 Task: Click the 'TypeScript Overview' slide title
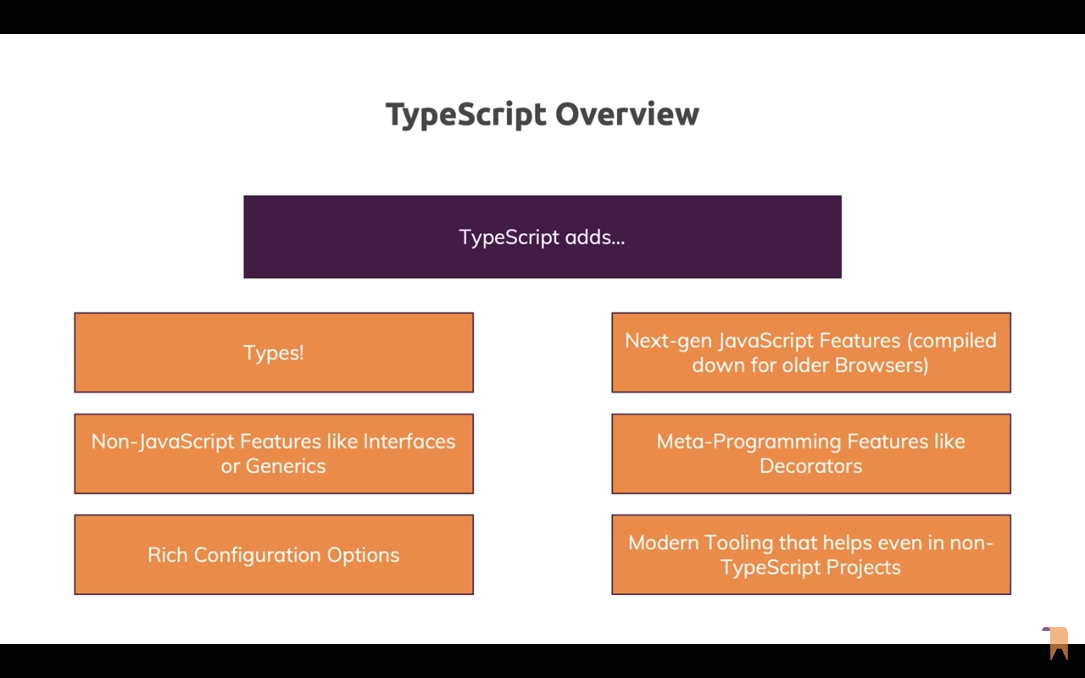tap(542, 115)
